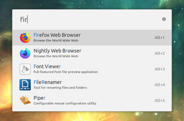Choose the FileRenamer result title
Viewport: 184px width, 121px height.
tap(47, 82)
